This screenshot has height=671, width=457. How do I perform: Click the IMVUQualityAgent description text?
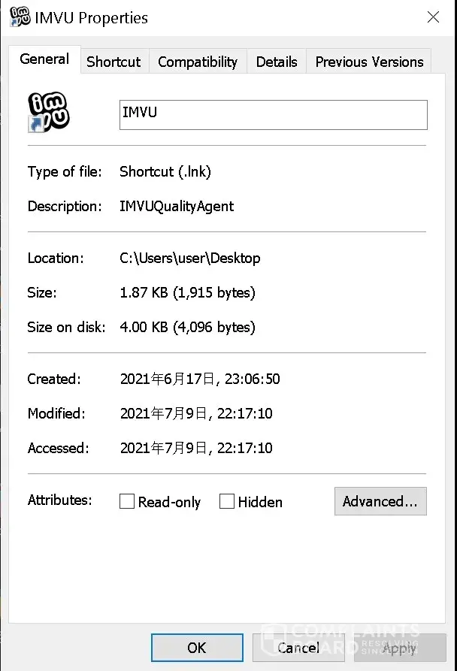177,206
